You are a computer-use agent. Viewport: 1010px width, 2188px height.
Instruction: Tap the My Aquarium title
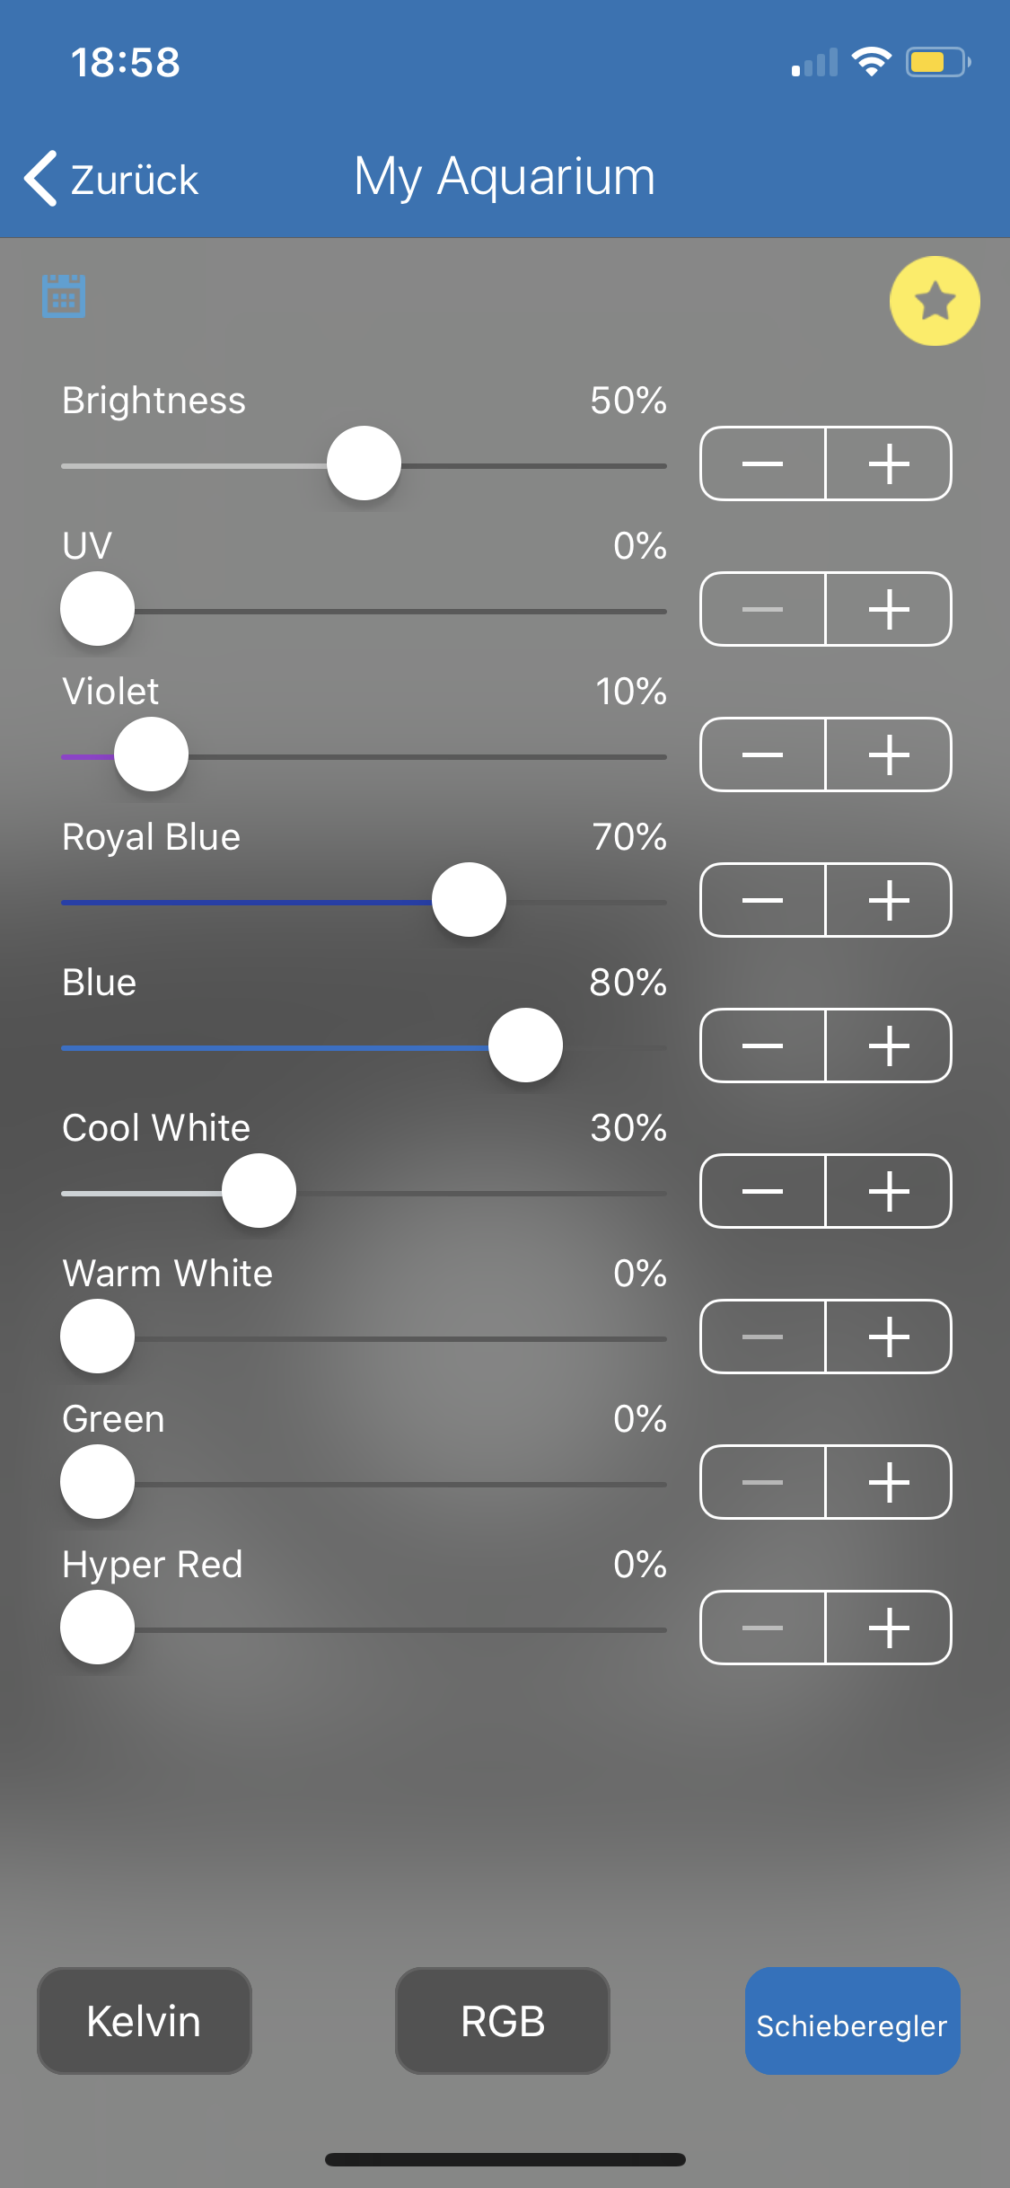[505, 176]
